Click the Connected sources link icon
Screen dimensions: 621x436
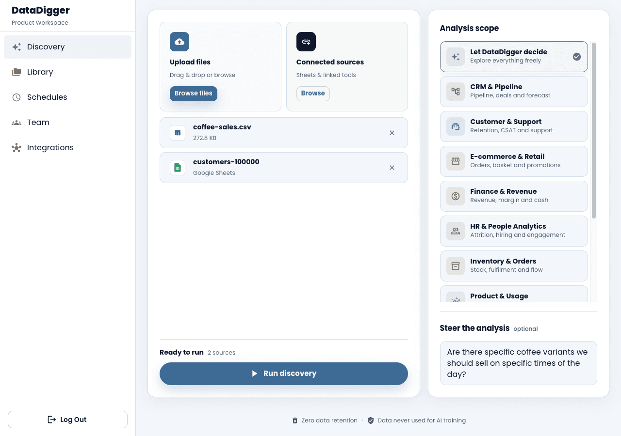pos(306,42)
